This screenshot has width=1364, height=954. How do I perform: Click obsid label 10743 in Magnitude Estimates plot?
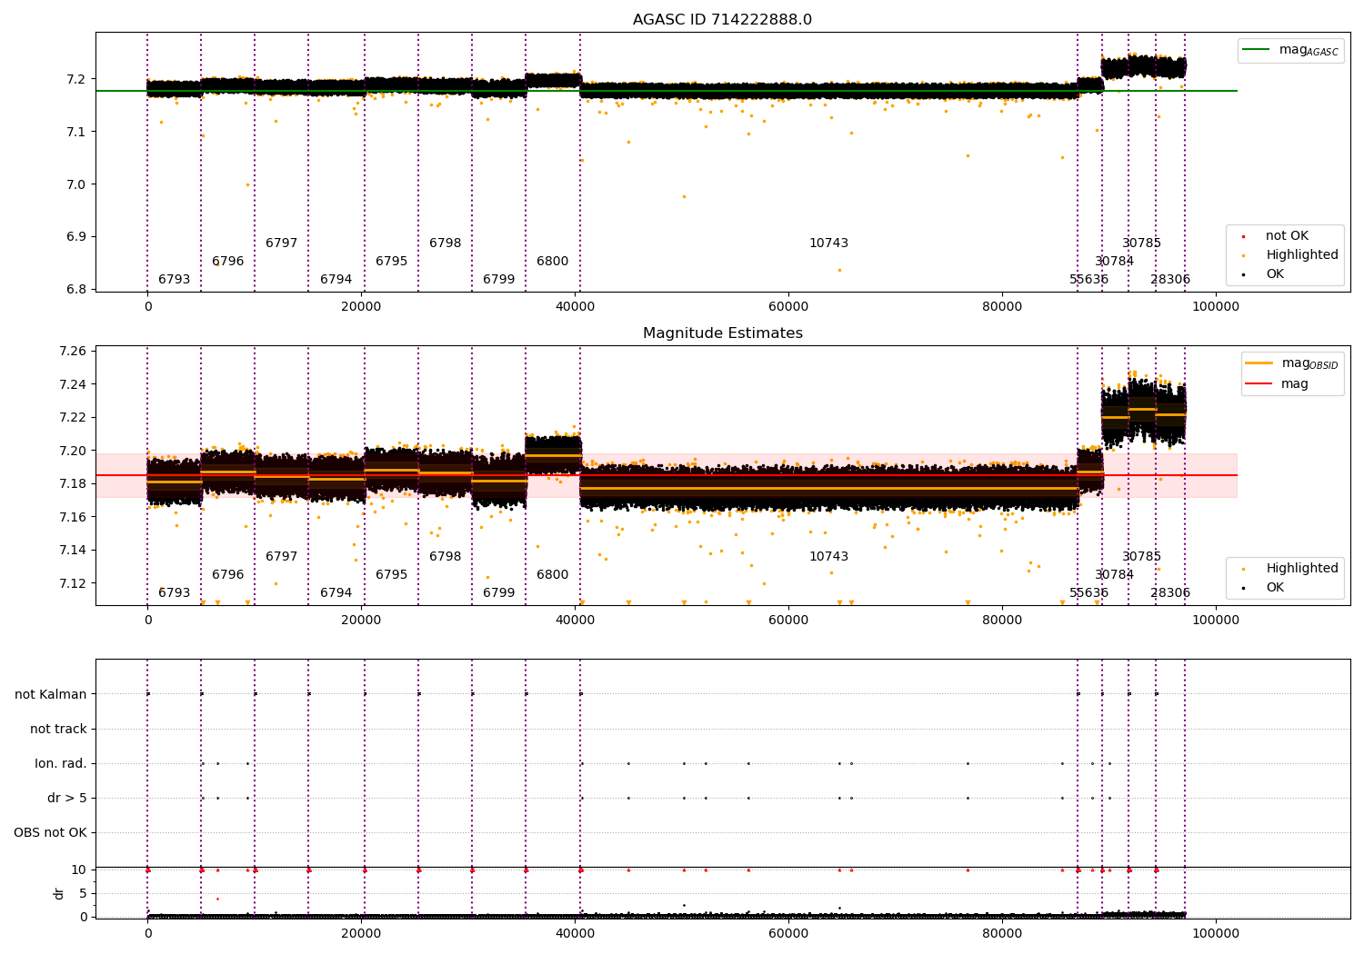[829, 557]
